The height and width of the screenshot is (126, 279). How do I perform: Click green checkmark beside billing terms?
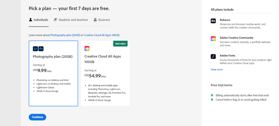[x=212, y=95]
